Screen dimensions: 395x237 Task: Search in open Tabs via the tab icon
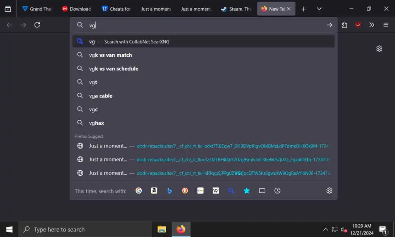pos(262,191)
